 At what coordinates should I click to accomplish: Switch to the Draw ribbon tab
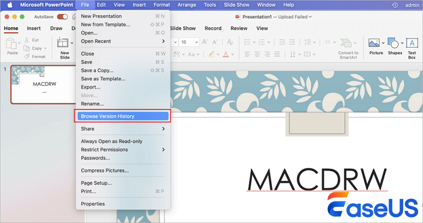pyautogui.click(x=56, y=28)
